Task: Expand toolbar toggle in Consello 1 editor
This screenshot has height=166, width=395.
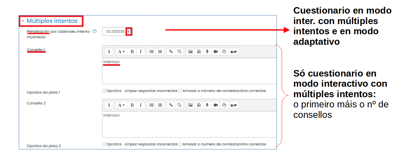Action: 109,52
